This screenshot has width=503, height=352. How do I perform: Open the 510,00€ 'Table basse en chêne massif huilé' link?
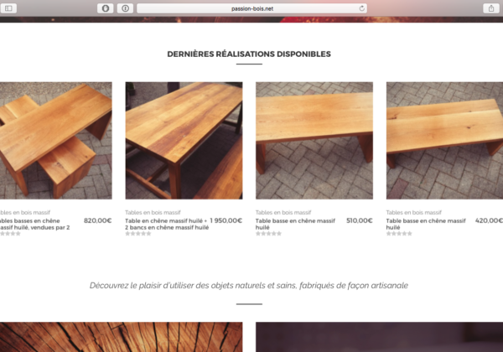click(295, 224)
